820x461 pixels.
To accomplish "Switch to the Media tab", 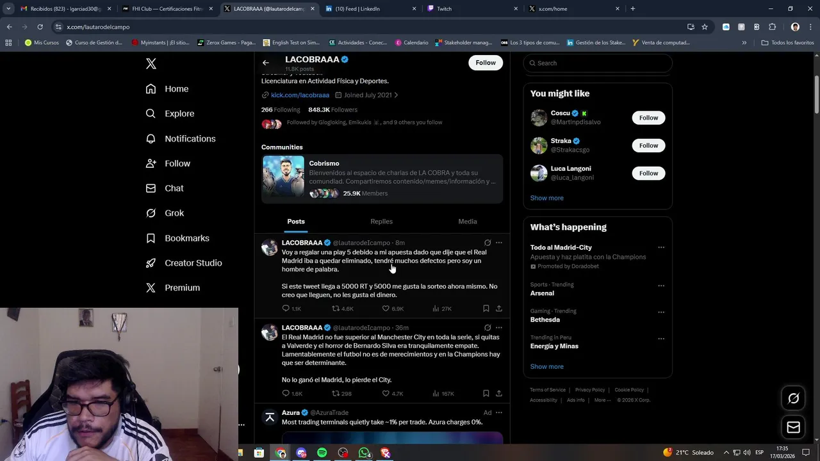I will (x=468, y=222).
